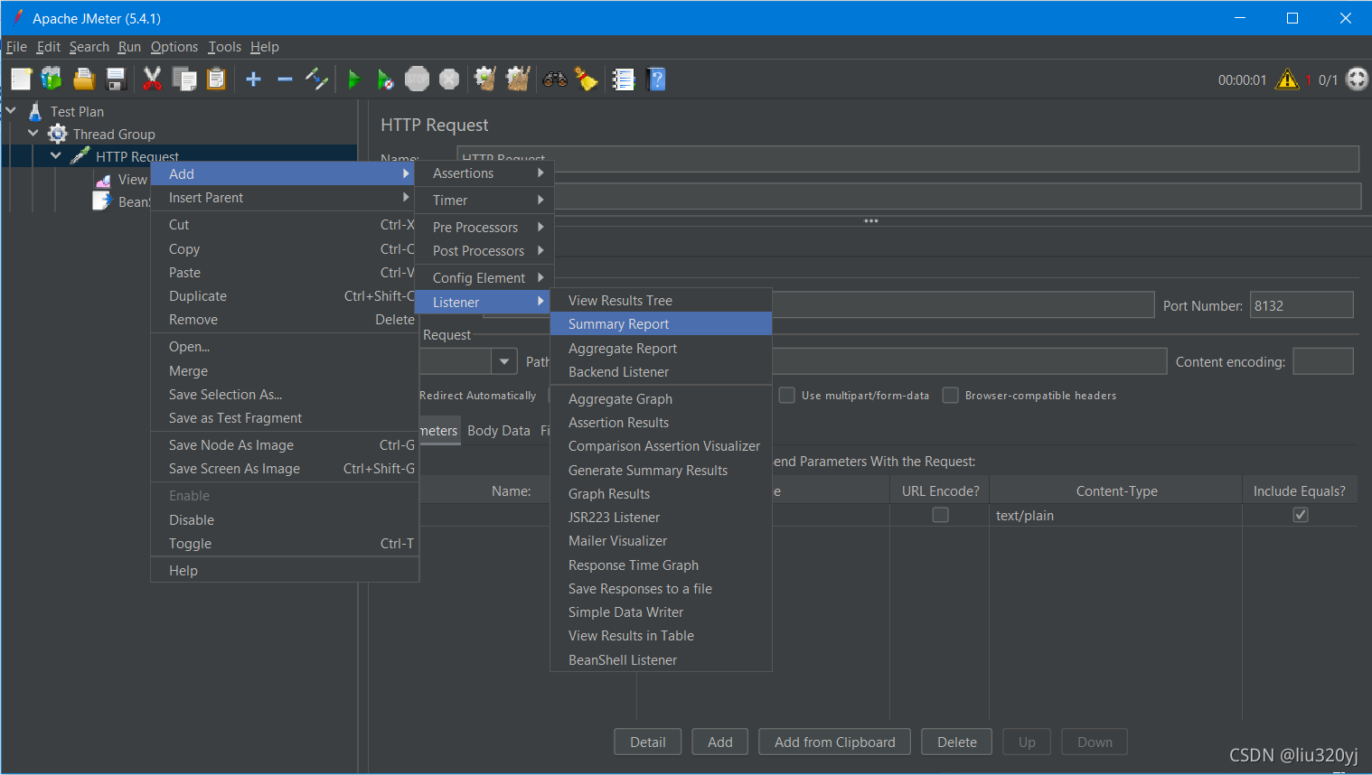
Task: Click the Tools menu in menu bar
Action: pos(224,47)
